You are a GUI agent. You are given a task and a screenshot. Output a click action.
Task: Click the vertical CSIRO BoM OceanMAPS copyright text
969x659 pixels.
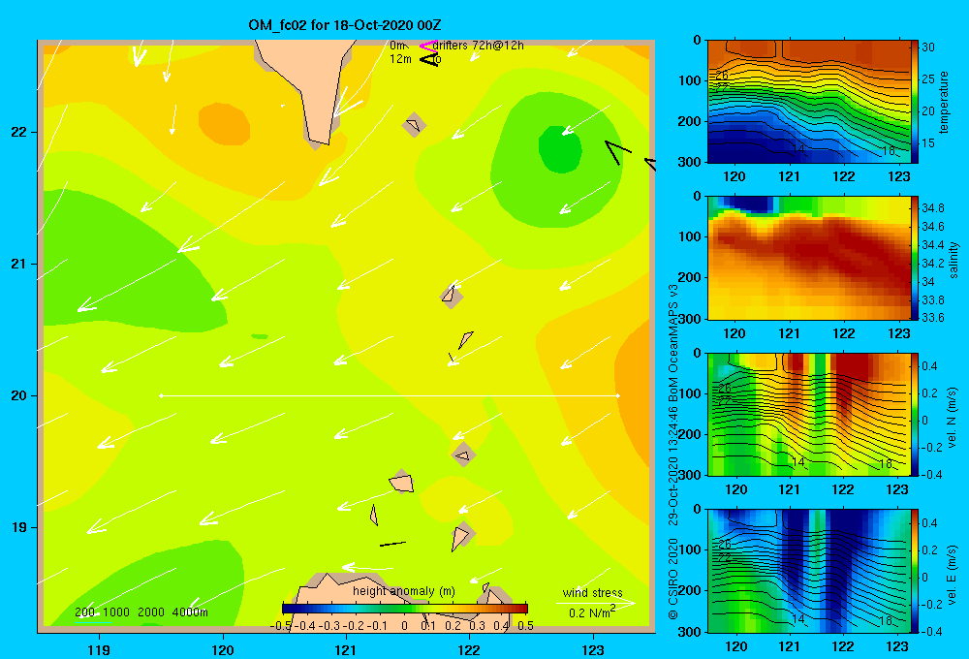pyautogui.click(x=673, y=452)
